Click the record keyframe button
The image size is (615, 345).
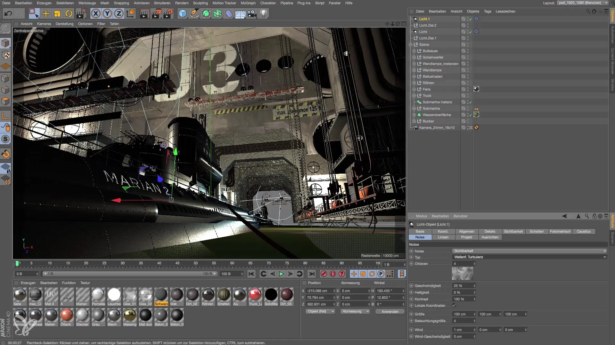[x=324, y=274]
